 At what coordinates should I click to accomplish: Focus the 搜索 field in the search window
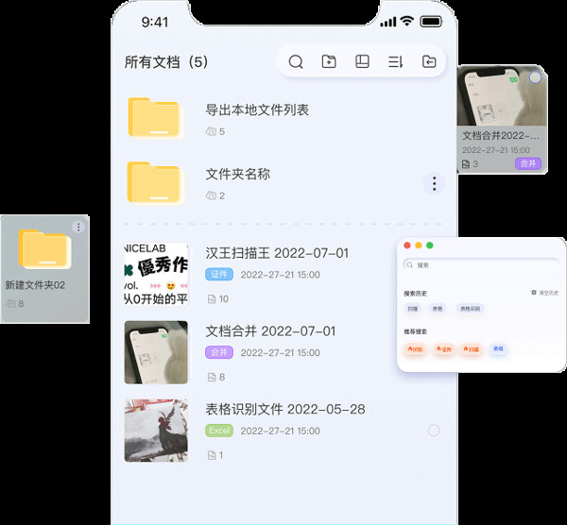tap(481, 265)
